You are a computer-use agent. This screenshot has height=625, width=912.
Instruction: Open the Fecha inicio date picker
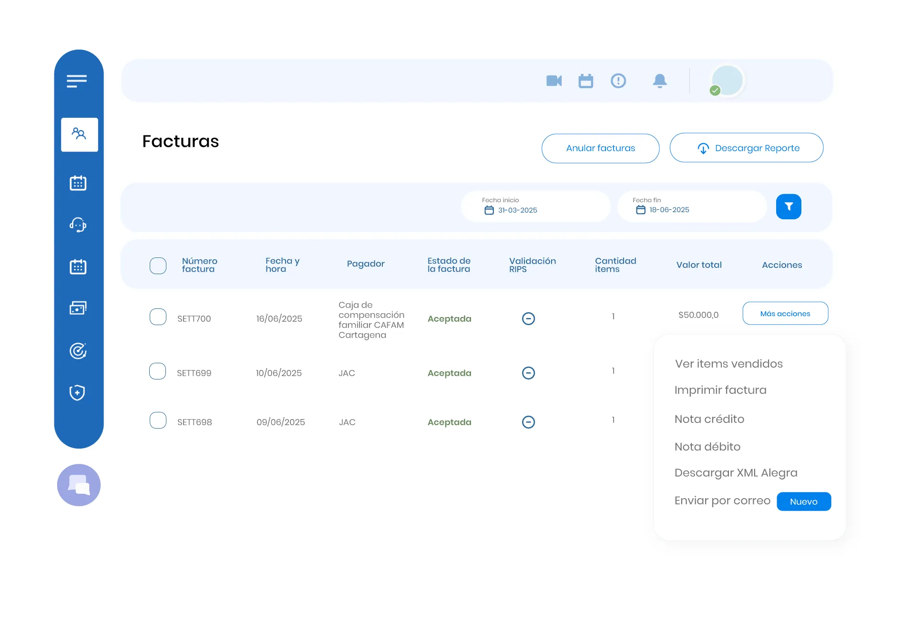pos(535,206)
